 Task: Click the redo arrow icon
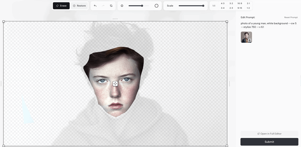(103, 6)
